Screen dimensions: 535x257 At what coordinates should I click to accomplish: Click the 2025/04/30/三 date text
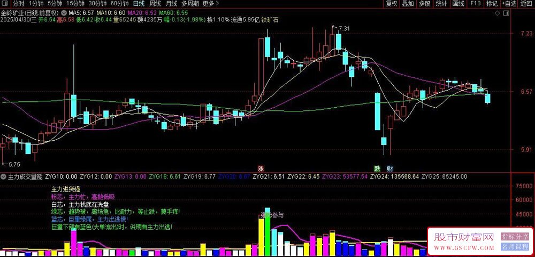point(18,20)
